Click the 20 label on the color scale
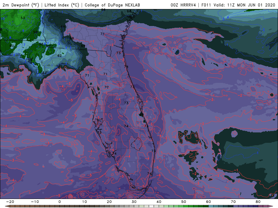The width and height of the screenshot is (278, 208). 109,202
